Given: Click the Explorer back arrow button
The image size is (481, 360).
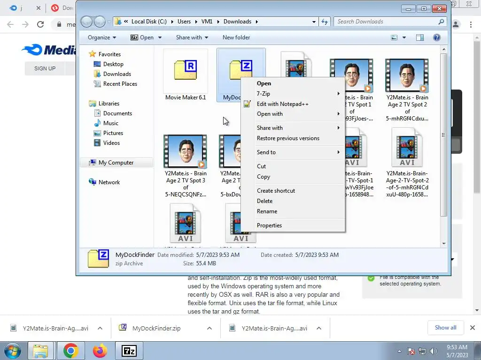Looking at the screenshot, I should coord(87,22).
